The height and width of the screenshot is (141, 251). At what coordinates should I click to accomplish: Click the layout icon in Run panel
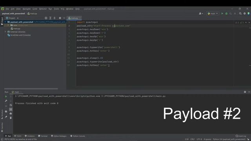pos(6,111)
